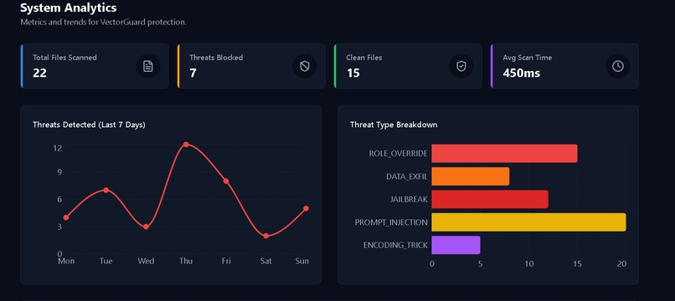Viewport: 675px width, 301px height.
Task: Click the 'Clean Files' label
Action: [363, 57]
